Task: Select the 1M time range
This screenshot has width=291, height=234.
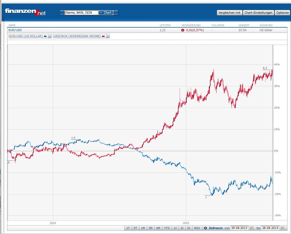Action: click(x=143, y=228)
